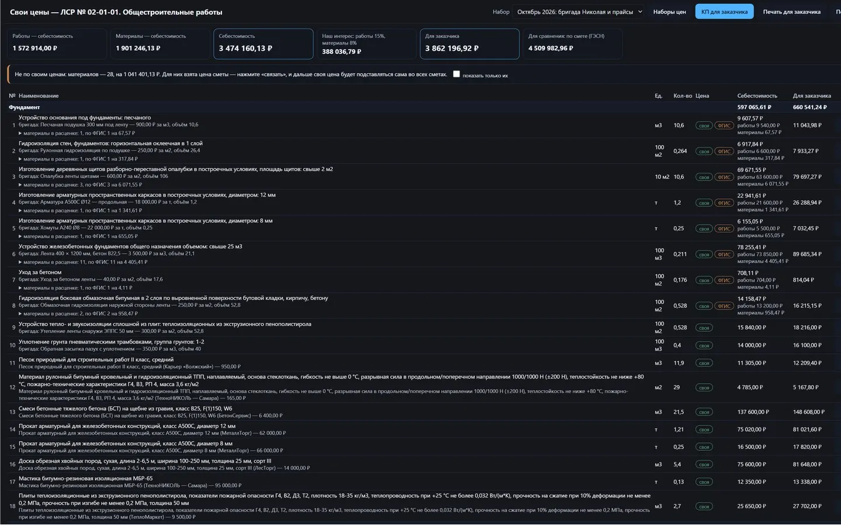Expand materials under «Гидроизоляция боковая обмазочная битумная»
Screen dimensions: 841x525
78,313
